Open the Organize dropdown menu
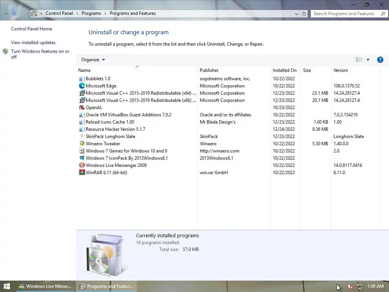Viewport: 389px width, 292px height. click(93, 60)
